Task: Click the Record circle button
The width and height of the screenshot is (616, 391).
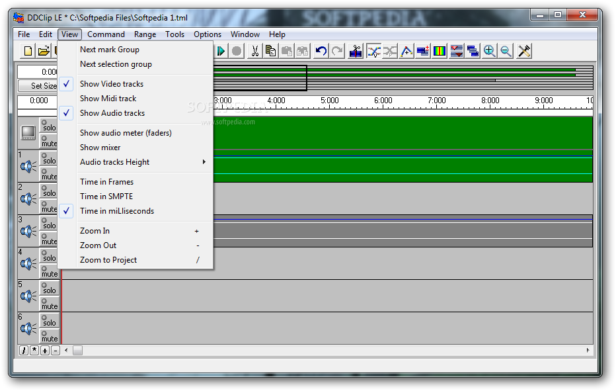Action: 237,51
